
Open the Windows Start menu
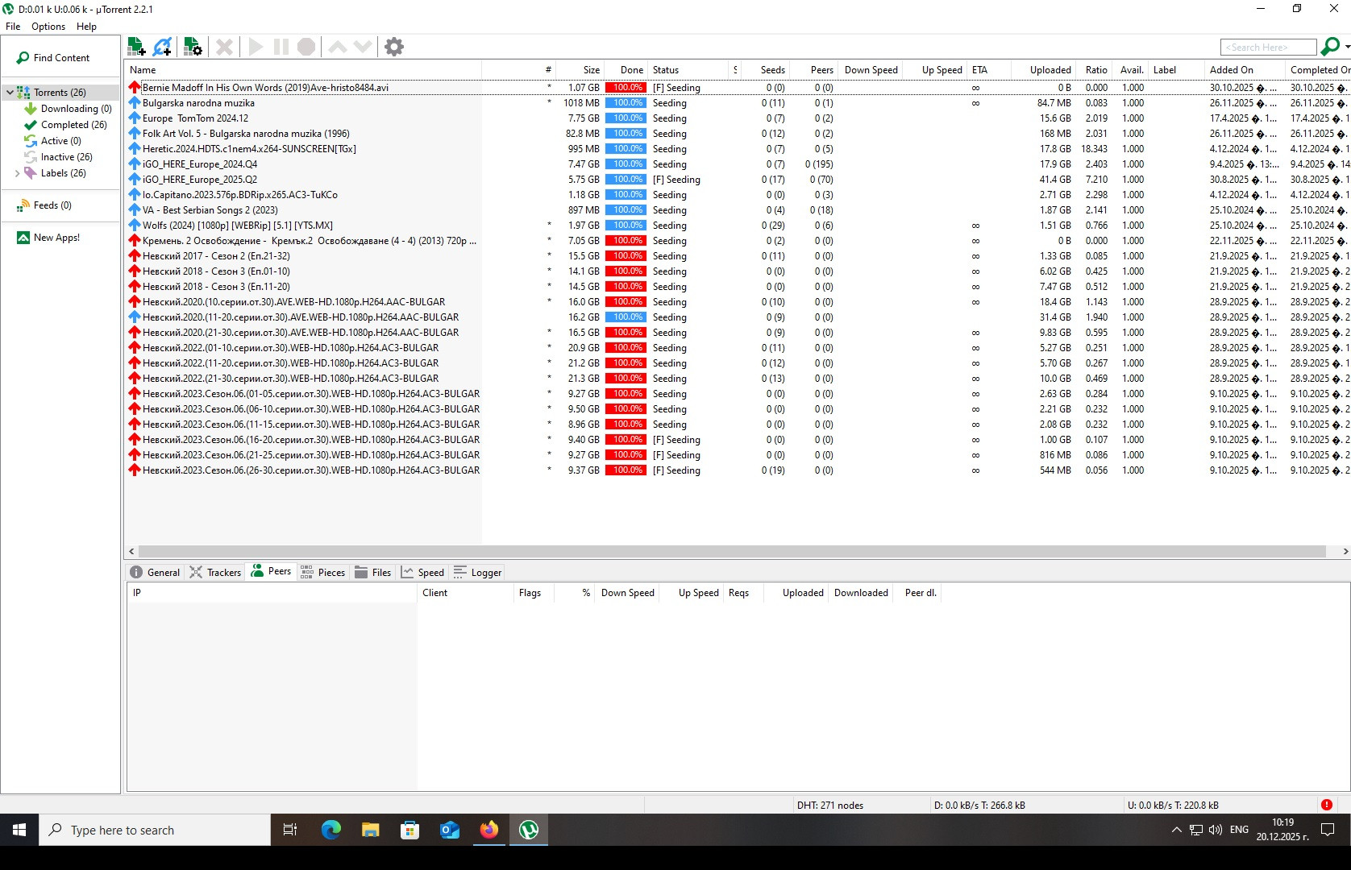[19, 830]
